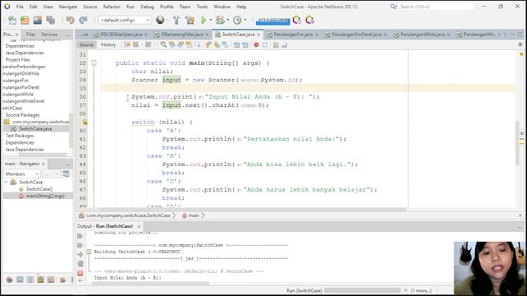Open the editor tabs list dropdown arrow
Viewport: 527px width, 296px height.
click(512, 35)
